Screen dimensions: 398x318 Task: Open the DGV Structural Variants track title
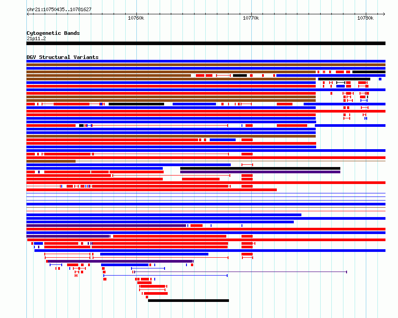click(x=63, y=57)
